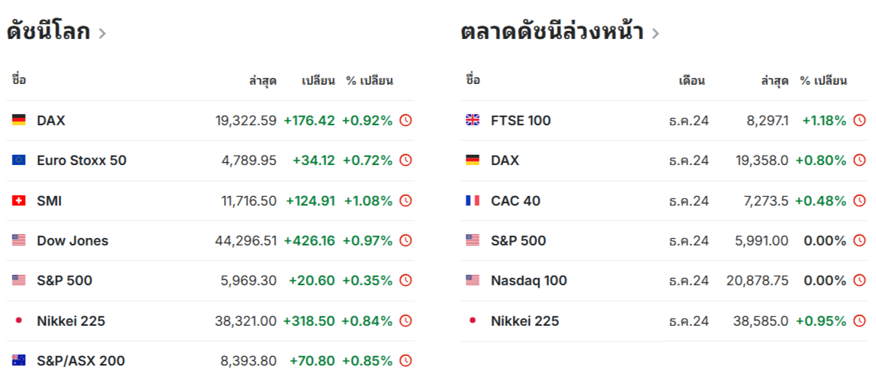Click the Japan flag in the Nikkei 225 futures row
Screen dimensions: 876x373
pos(473,321)
